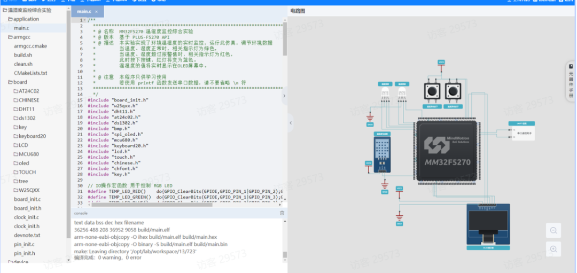This screenshot has height=273, width=577.
Task: Clear the console with trash icon
Action: pyautogui.click(x=282, y=213)
